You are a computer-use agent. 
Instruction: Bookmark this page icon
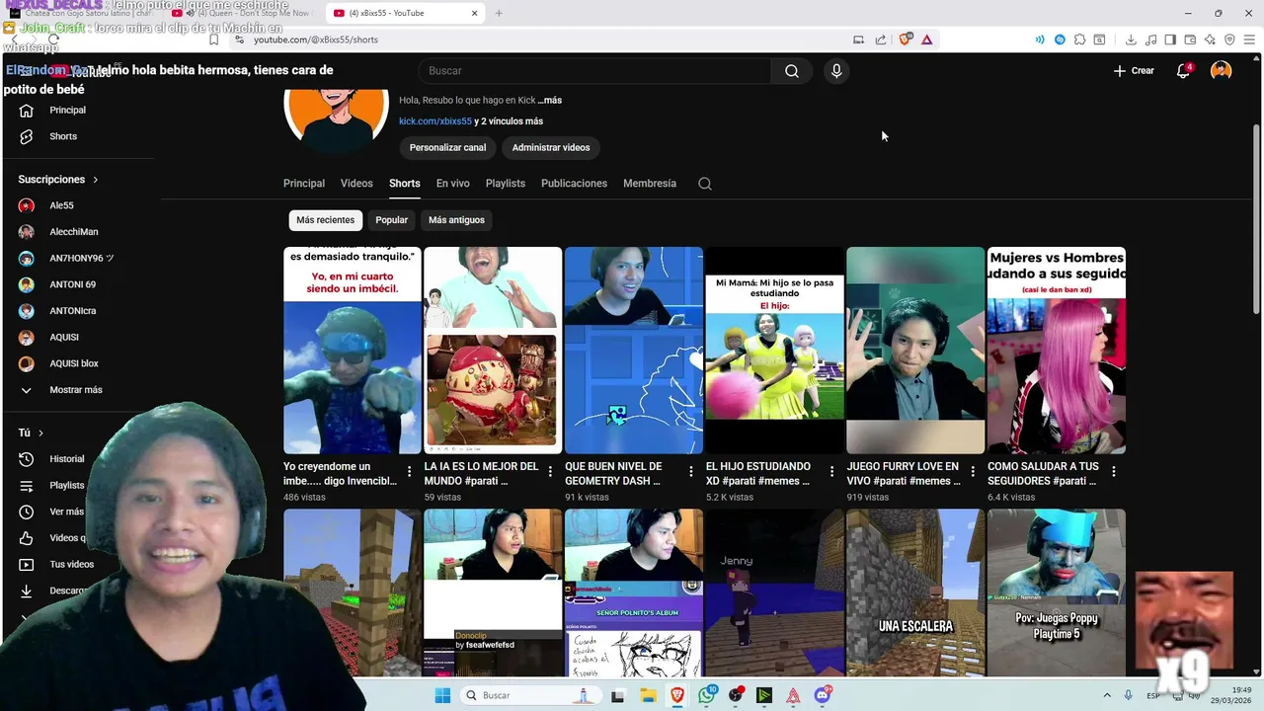tap(213, 39)
